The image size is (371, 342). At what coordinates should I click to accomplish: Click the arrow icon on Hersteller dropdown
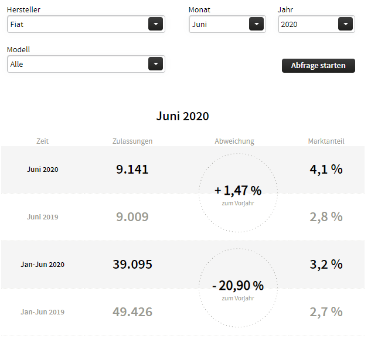click(155, 24)
